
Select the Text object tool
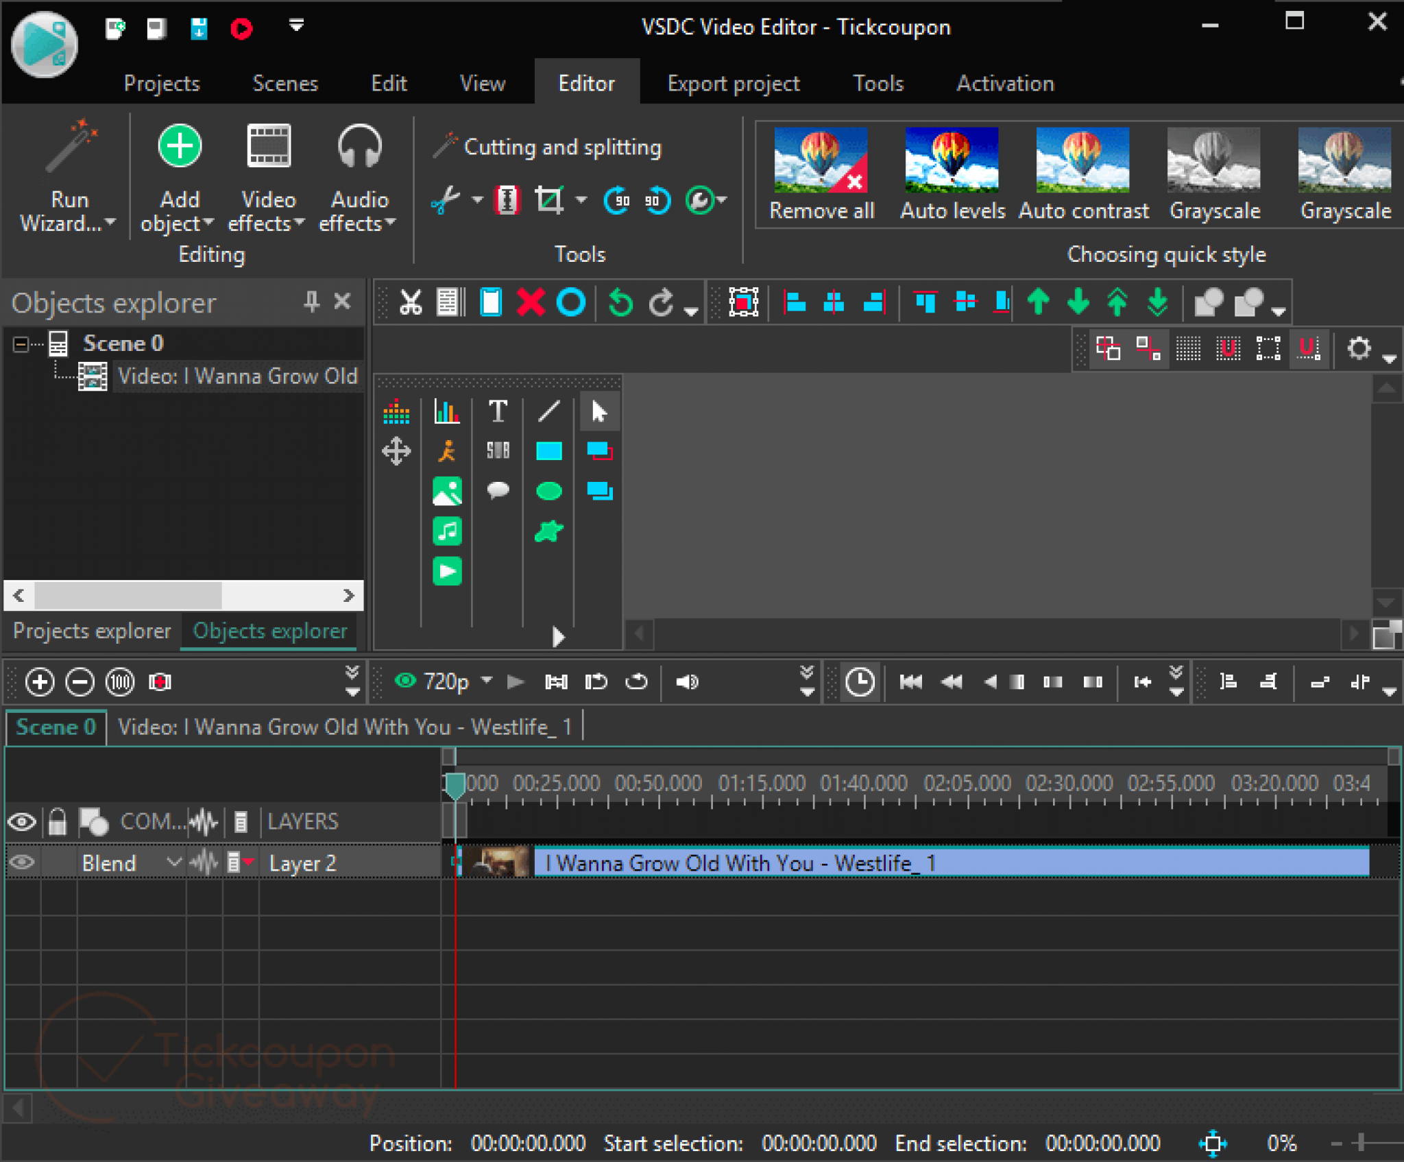[498, 411]
